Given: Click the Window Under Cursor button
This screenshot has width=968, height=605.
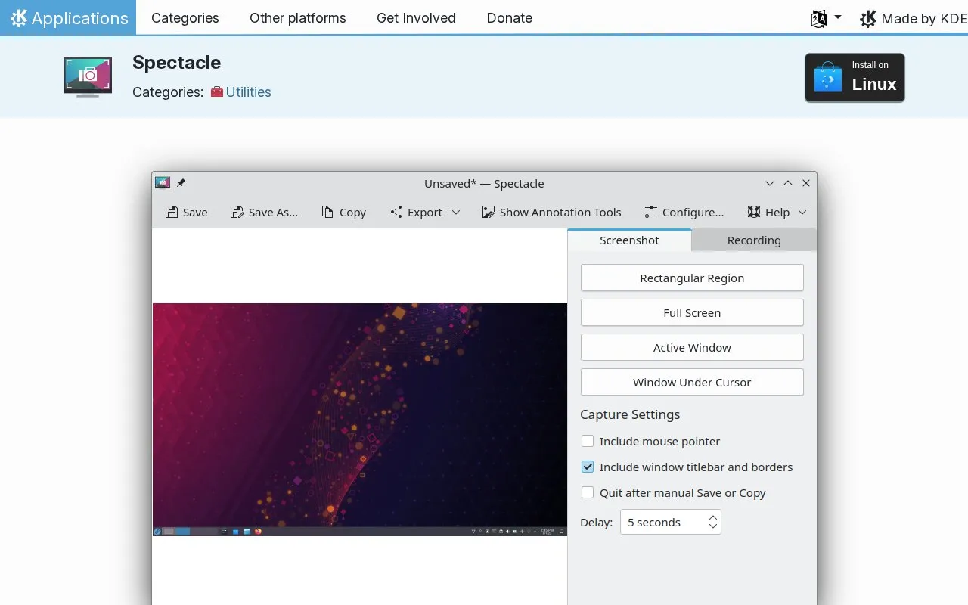Looking at the screenshot, I should (x=692, y=382).
